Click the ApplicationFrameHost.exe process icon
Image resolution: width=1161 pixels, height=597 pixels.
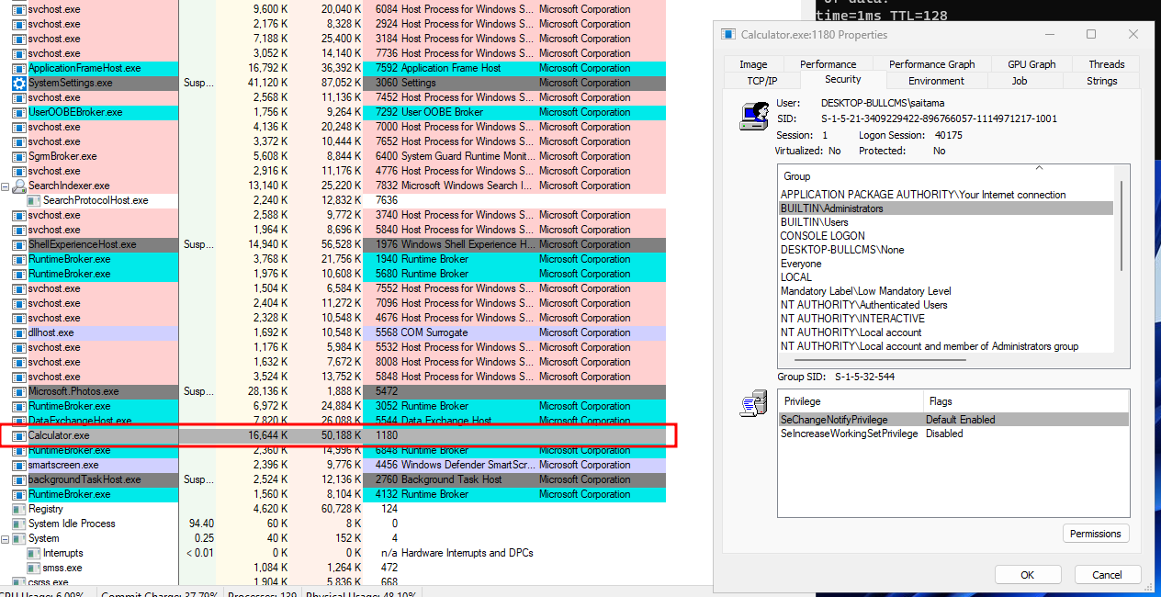point(18,68)
